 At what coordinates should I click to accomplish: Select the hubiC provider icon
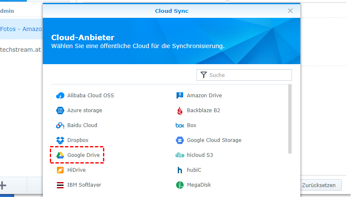click(x=180, y=170)
